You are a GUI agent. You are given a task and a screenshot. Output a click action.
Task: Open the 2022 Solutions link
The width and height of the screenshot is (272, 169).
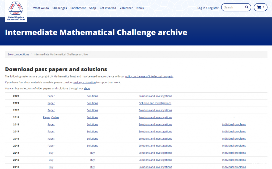[92, 96]
